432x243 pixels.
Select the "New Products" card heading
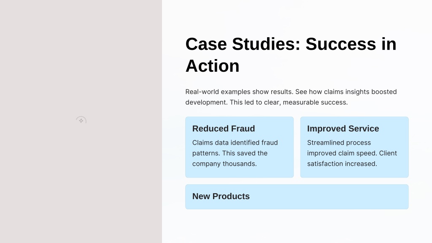pyautogui.click(x=221, y=197)
